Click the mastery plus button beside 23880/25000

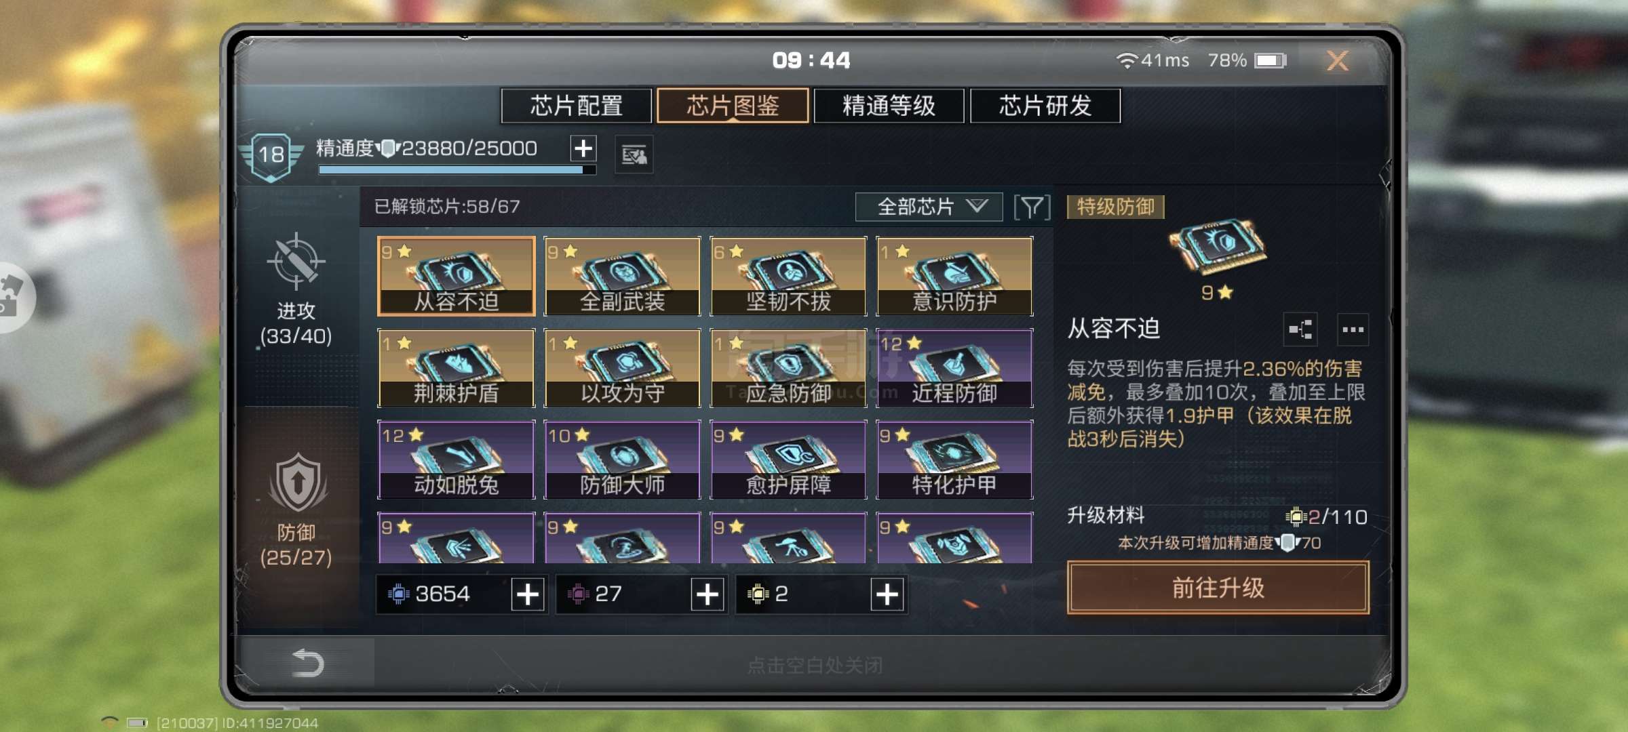[583, 148]
